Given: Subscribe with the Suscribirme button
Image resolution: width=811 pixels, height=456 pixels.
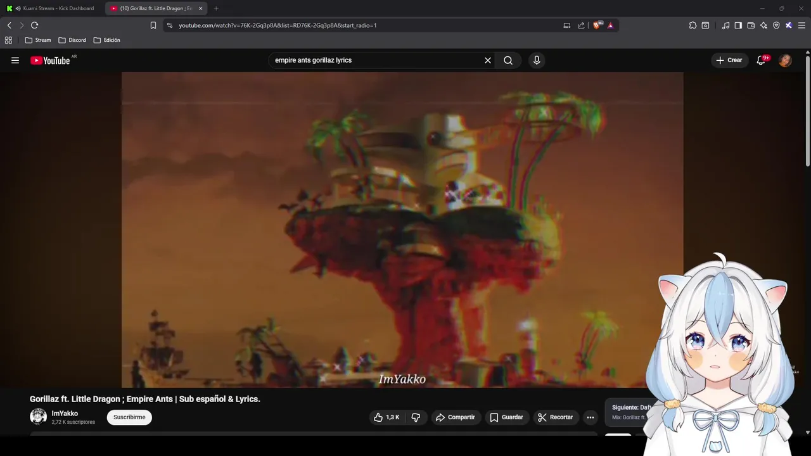Looking at the screenshot, I should click(x=129, y=417).
